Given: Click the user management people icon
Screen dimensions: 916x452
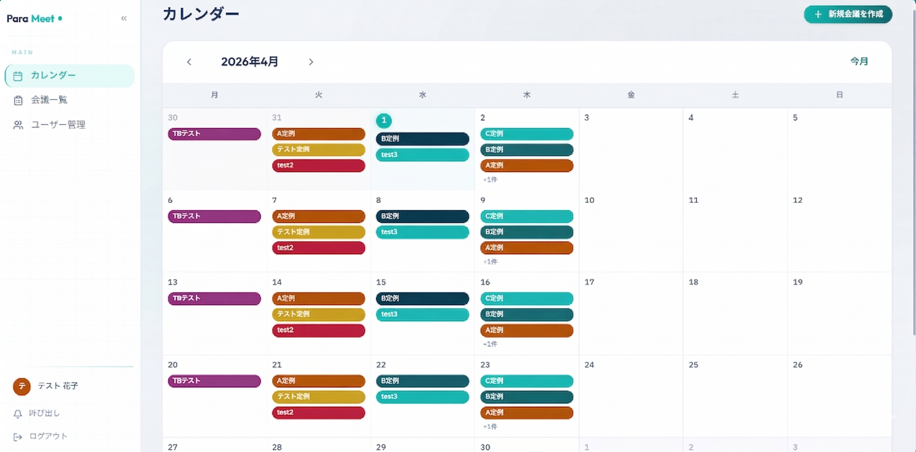Looking at the screenshot, I should (18, 125).
